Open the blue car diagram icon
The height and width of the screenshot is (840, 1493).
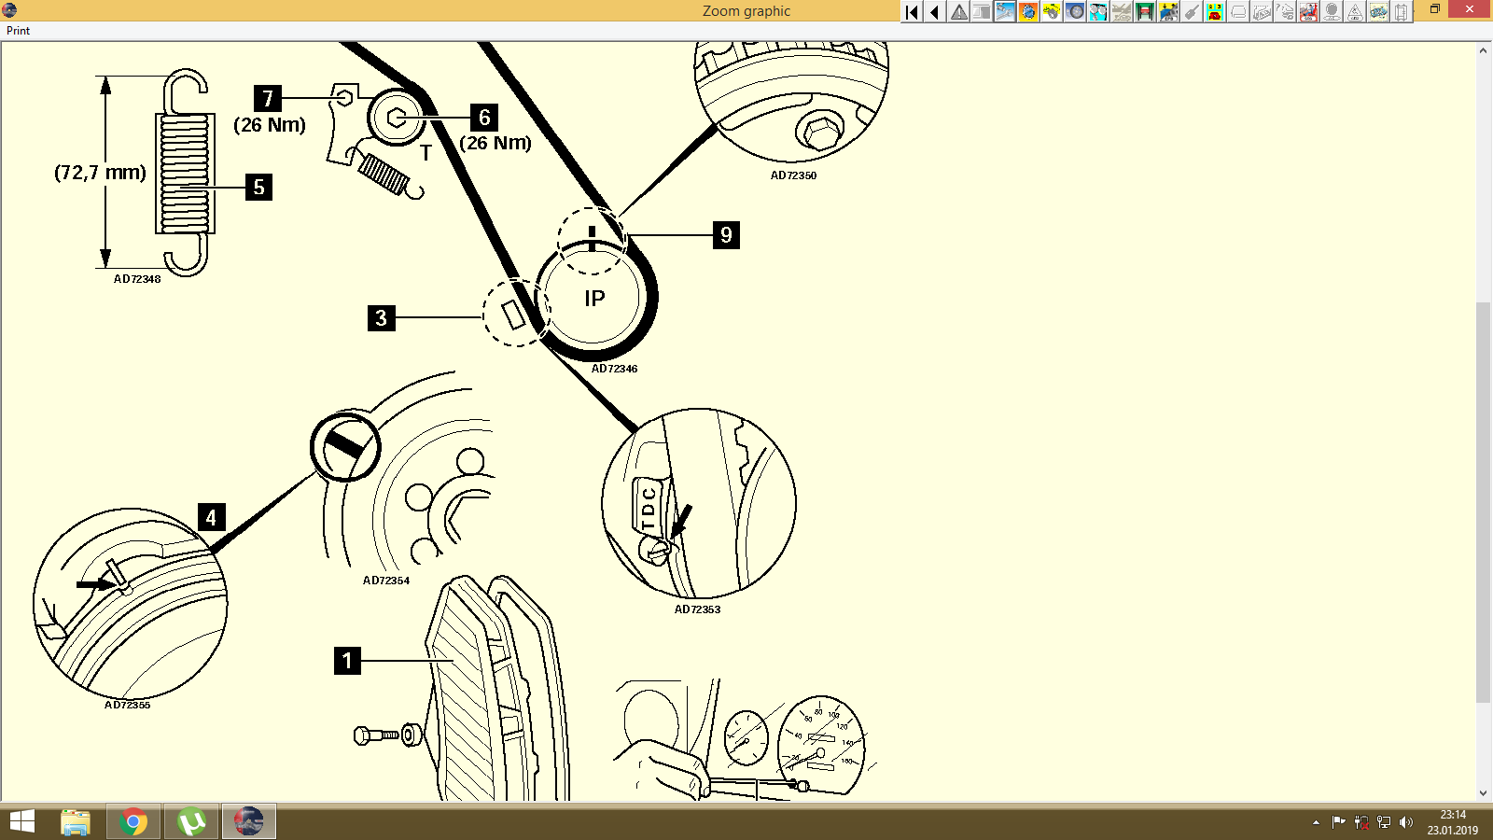1378,11
